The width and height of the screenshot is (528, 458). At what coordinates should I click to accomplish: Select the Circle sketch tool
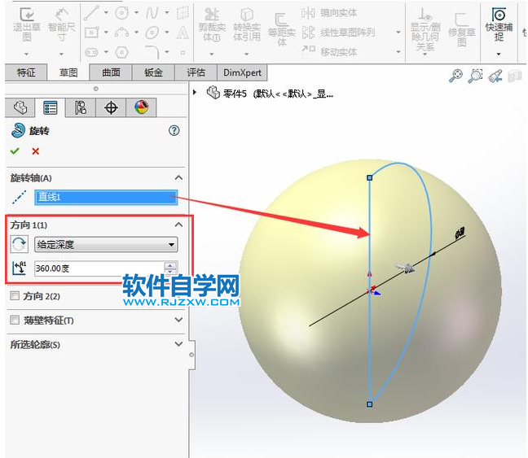coord(122,13)
